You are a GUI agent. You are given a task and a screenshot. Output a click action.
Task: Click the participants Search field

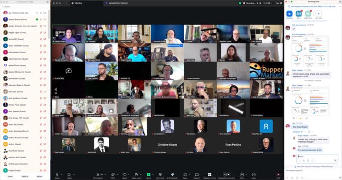(25, 7)
